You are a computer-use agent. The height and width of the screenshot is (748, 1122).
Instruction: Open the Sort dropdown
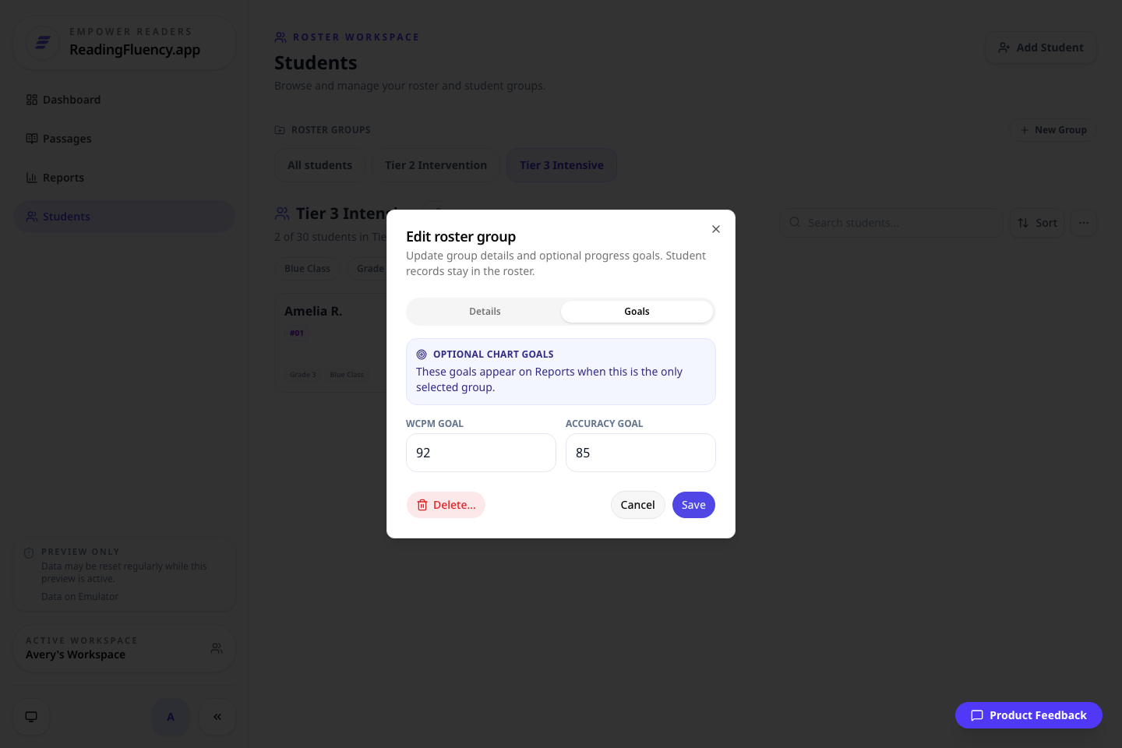pyautogui.click(x=1037, y=223)
